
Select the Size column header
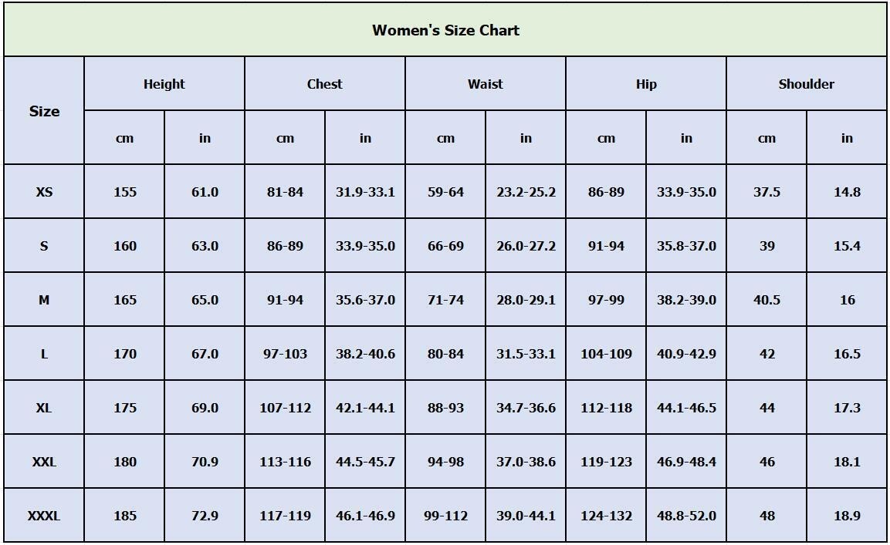pyautogui.click(x=44, y=110)
